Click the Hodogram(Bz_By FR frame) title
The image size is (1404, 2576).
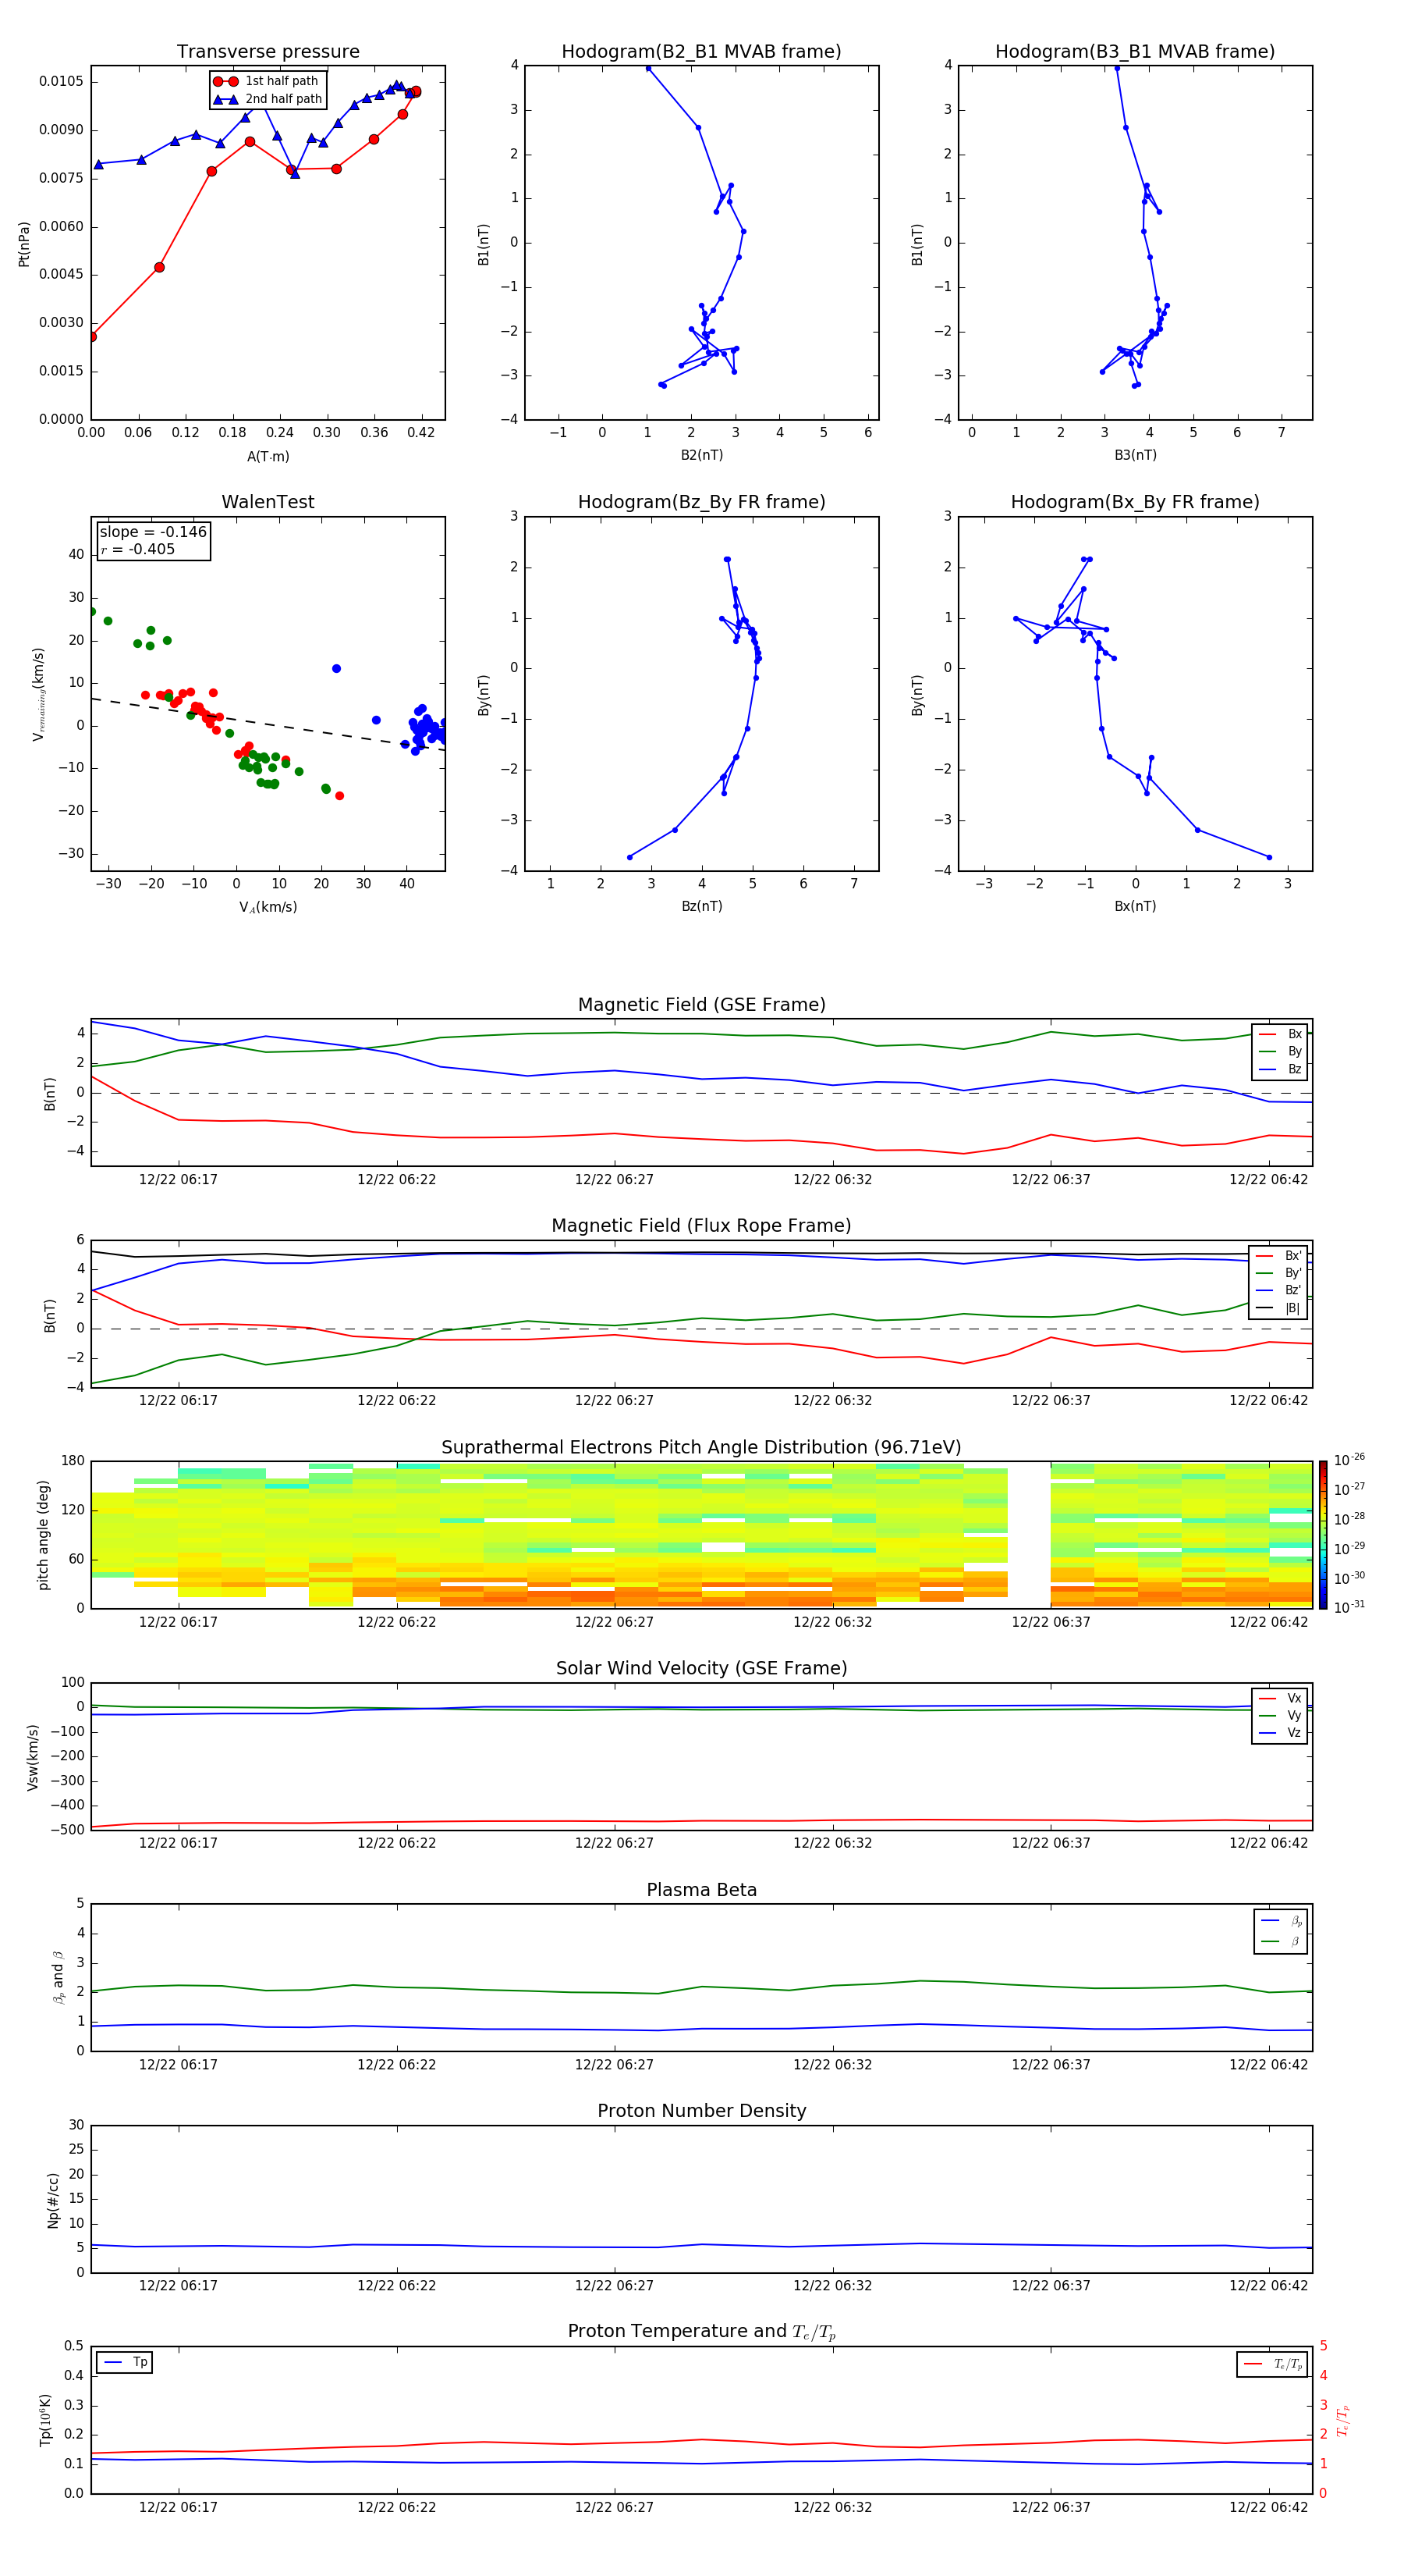pos(701,502)
